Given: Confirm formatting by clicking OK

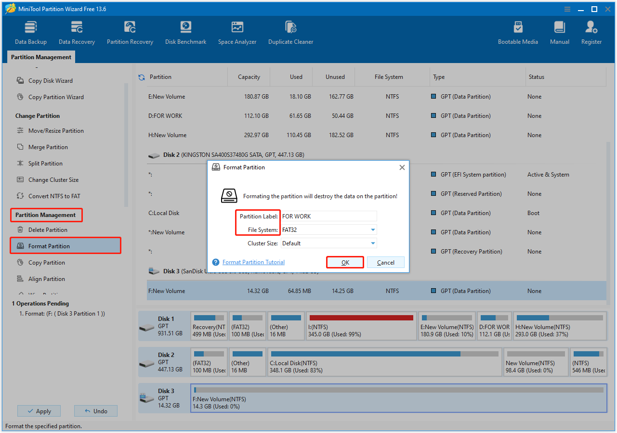Looking at the screenshot, I should (344, 262).
